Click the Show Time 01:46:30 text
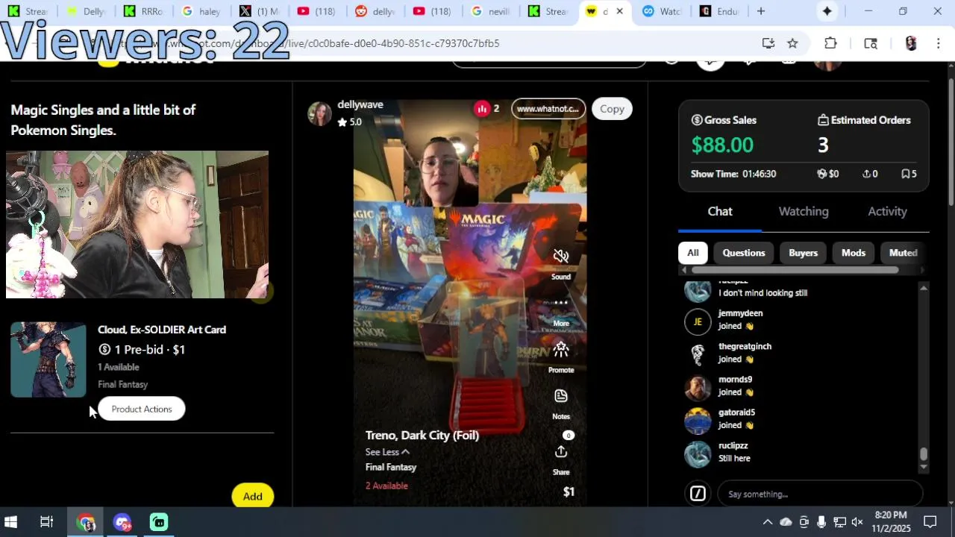Viewport: 955px width, 537px height. click(733, 174)
